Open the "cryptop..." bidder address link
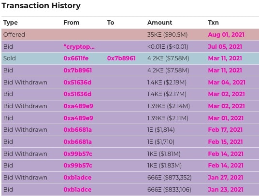Image resolution: width=259 pixels, height=196 pixels. tap(79, 47)
